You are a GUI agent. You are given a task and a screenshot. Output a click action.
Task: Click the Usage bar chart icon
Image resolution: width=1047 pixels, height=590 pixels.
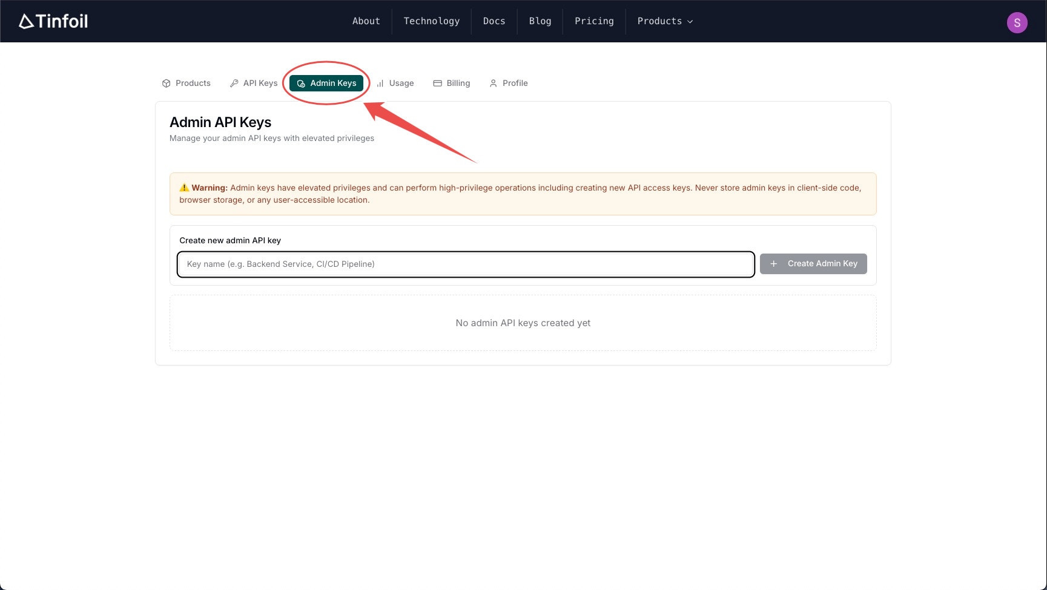pyautogui.click(x=380, y=84)
